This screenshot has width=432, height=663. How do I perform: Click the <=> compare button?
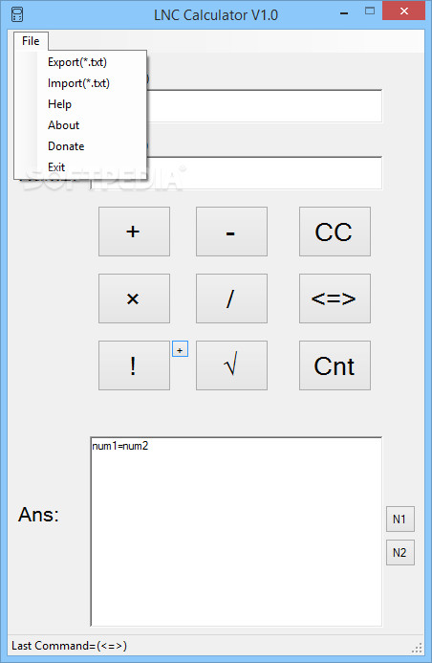point(335,298)
